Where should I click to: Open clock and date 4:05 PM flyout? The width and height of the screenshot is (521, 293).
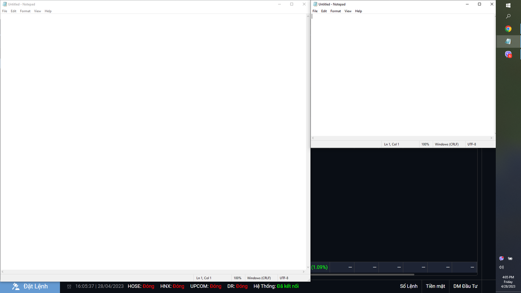pos(508,282)
